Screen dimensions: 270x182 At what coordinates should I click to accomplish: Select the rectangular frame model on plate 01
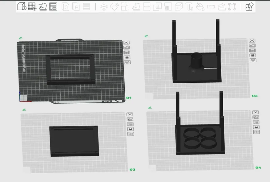pyautogui.click(x=71, y=82)
